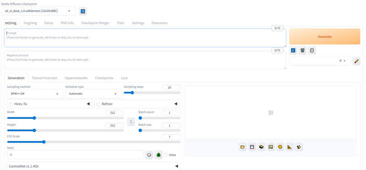Image resolution: width=366 pixels, height=170 pixels.
Task: Clear the prompt with the trash icon
Action: [x=302, y=50]
